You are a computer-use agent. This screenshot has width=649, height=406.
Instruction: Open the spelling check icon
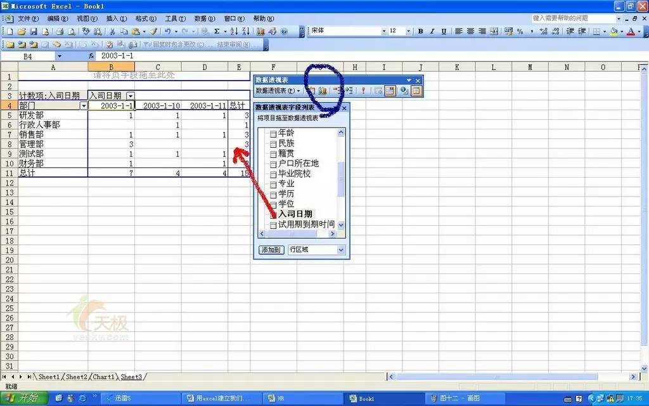86,30
